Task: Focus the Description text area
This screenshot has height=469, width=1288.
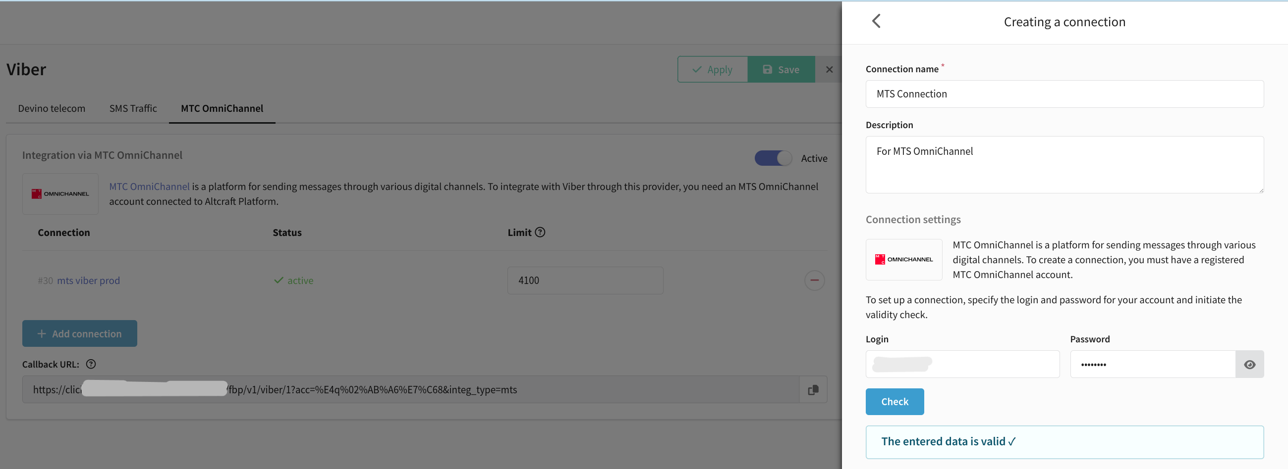Action: click(x=1064, y=165)
